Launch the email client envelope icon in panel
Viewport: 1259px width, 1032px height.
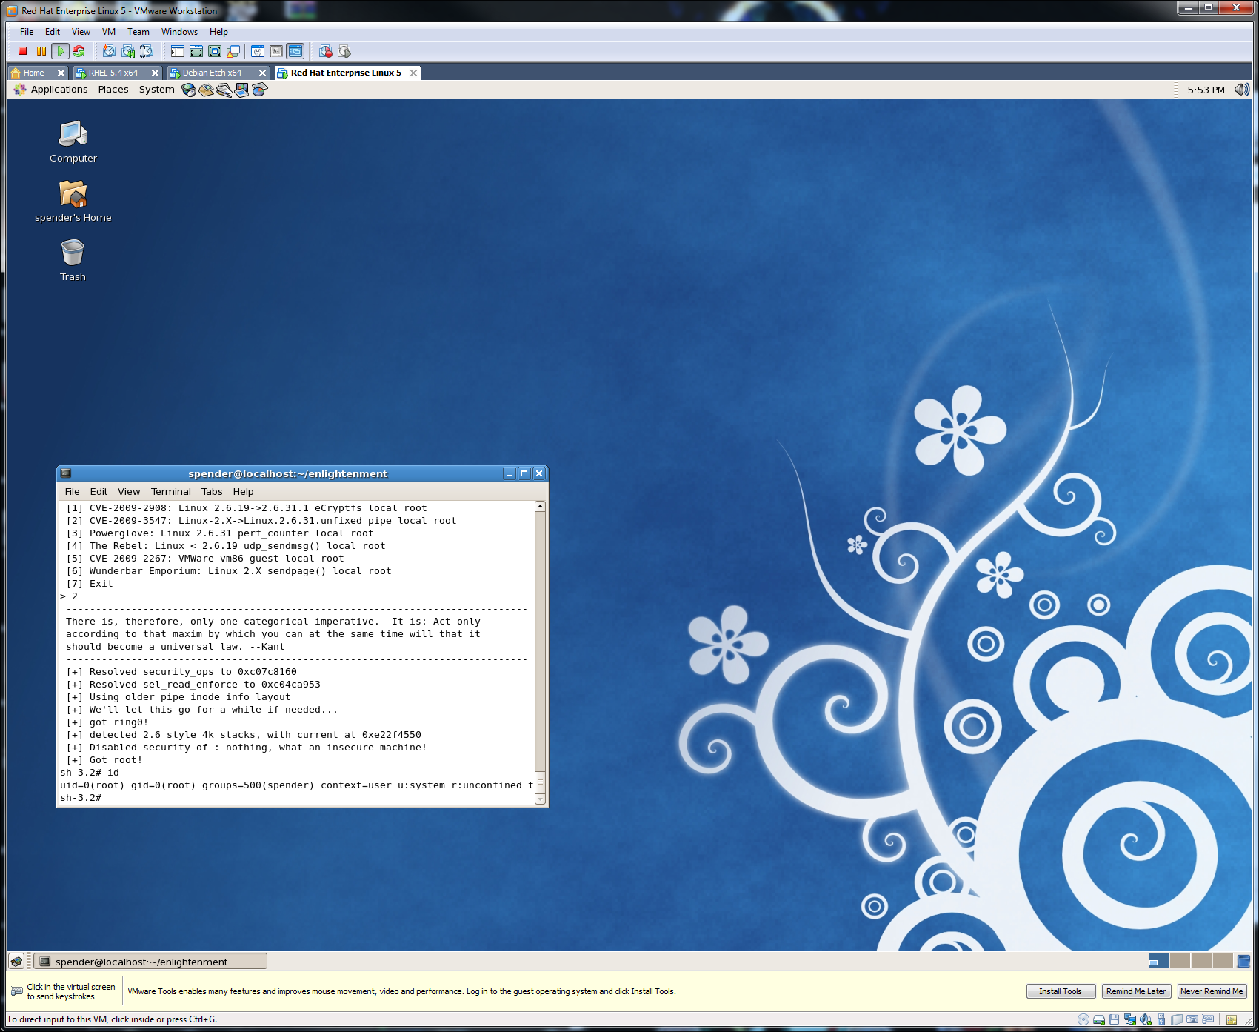pos(207,90)
